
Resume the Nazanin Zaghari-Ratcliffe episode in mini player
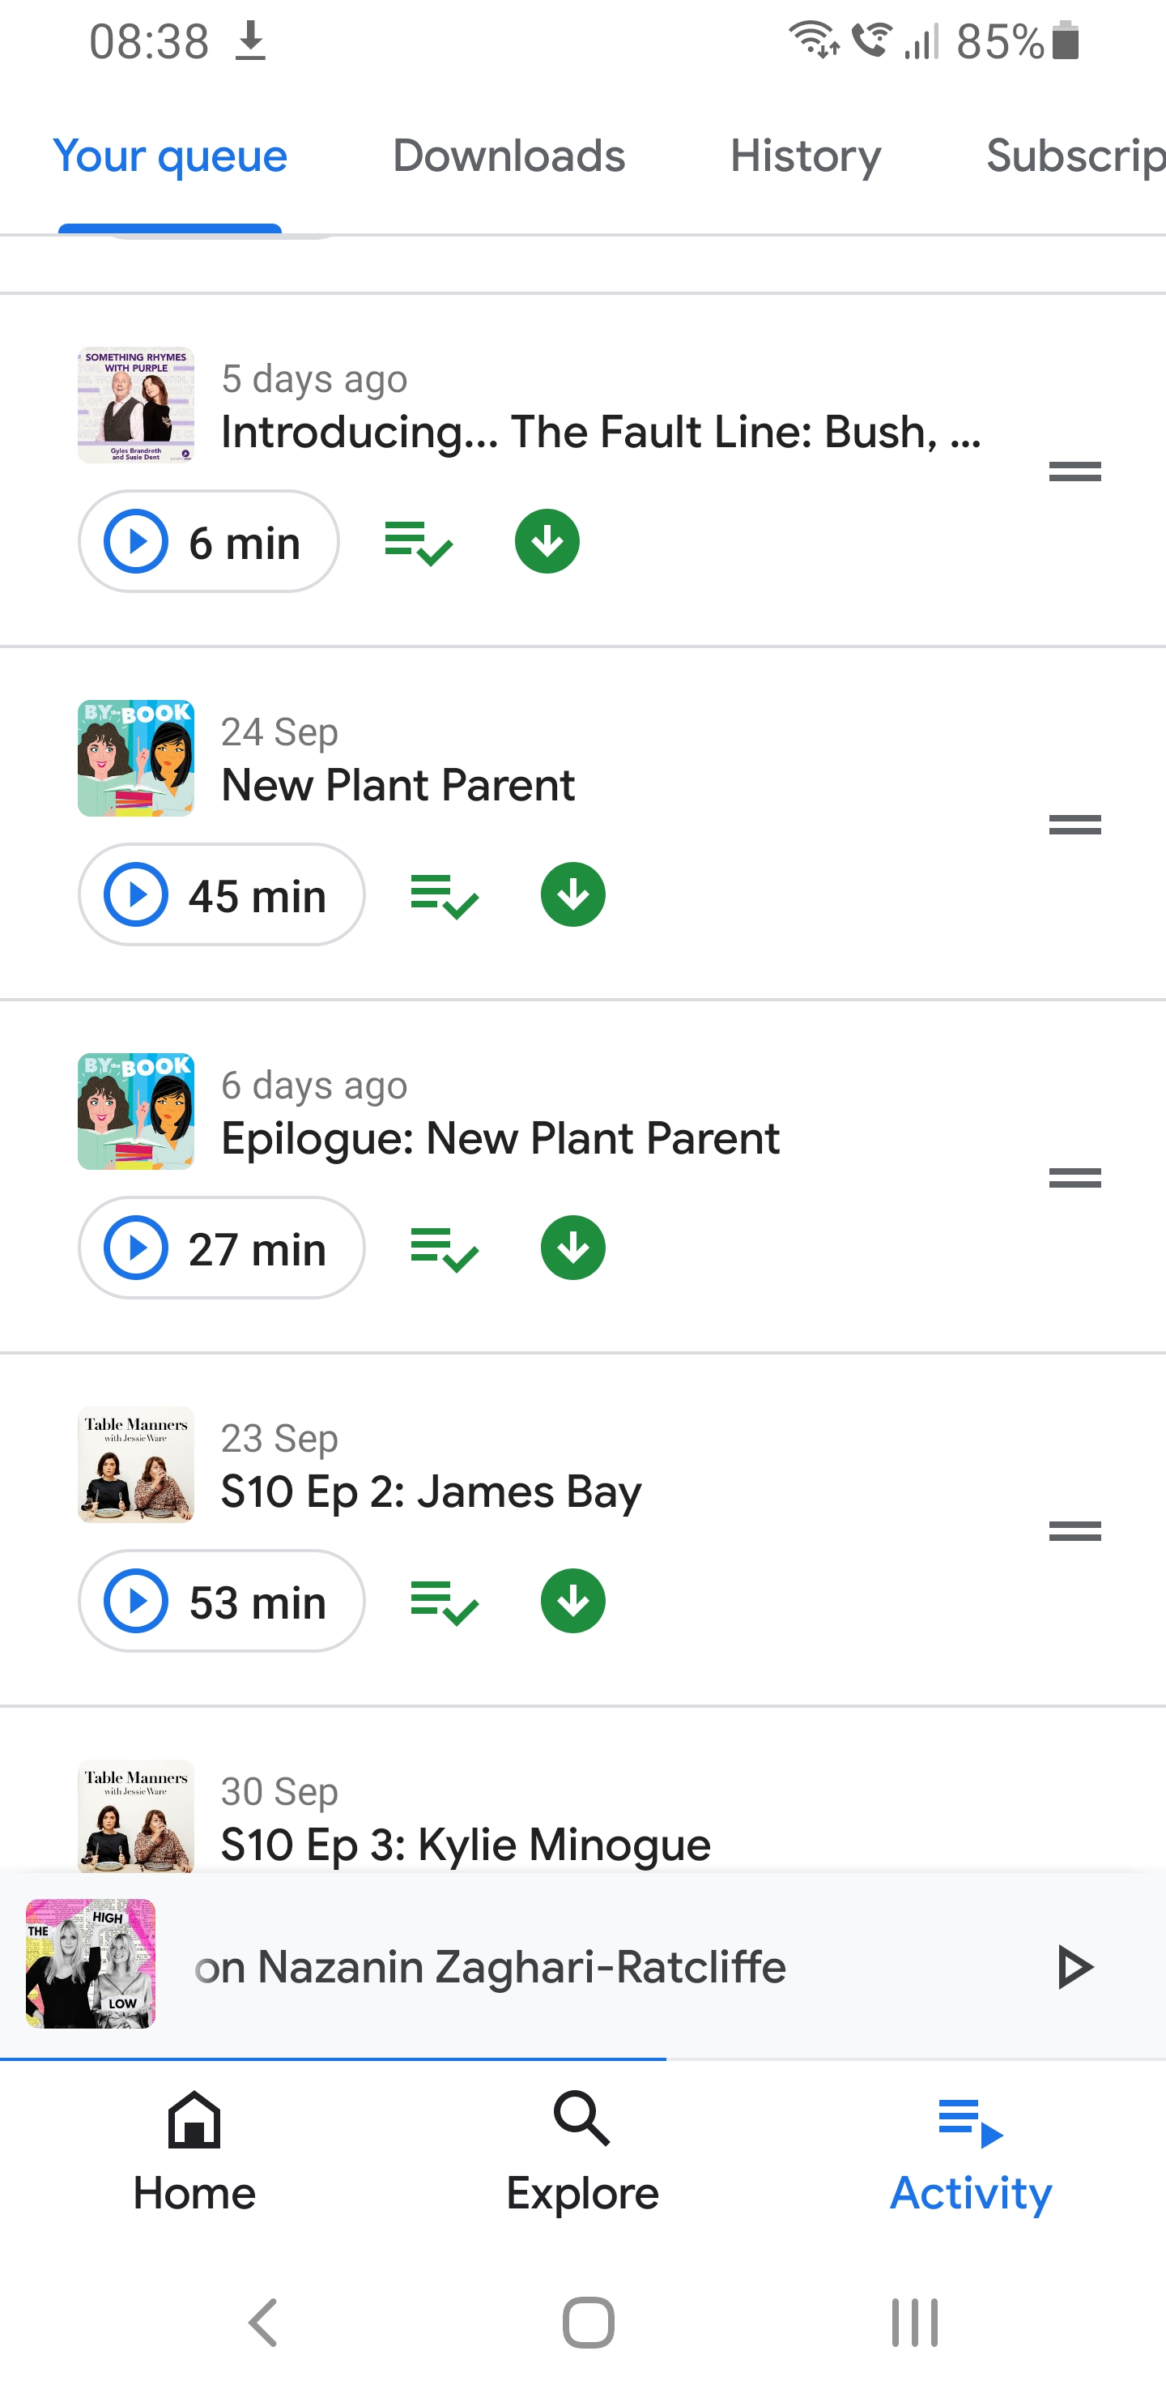tap(1075, 1967)
